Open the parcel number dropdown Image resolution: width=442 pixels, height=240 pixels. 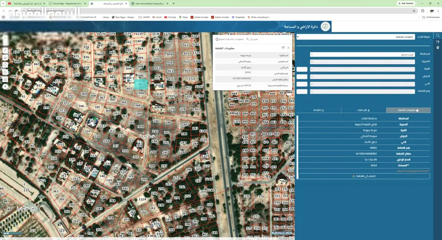363,91
